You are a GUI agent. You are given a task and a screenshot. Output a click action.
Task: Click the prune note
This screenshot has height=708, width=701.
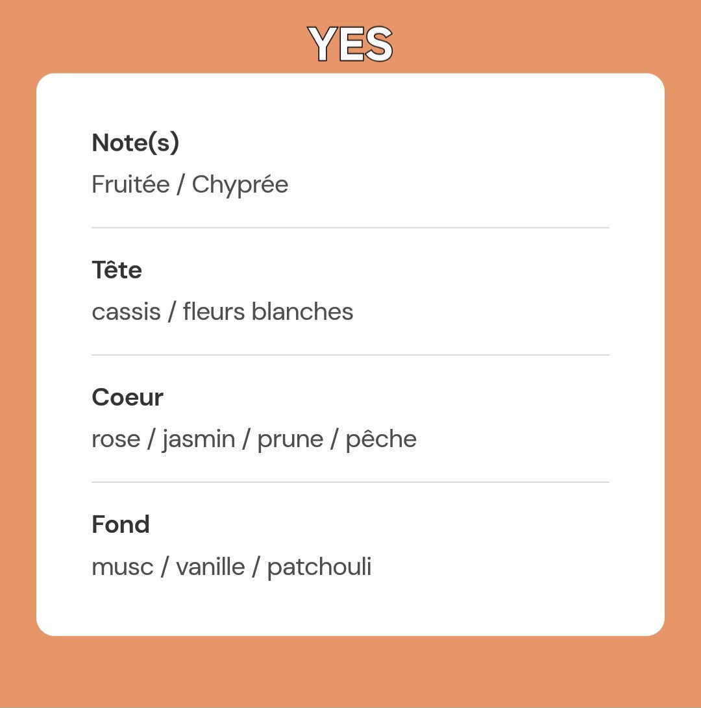[289, 440]
